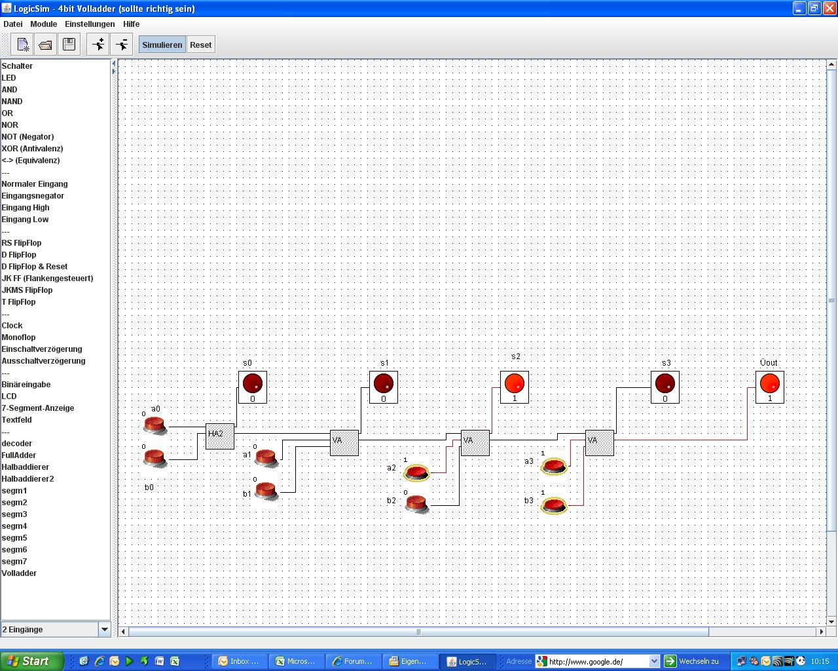Open the Module menu
Image resolution: width=838 pixels, height=671 pixels.
point(44,24)
